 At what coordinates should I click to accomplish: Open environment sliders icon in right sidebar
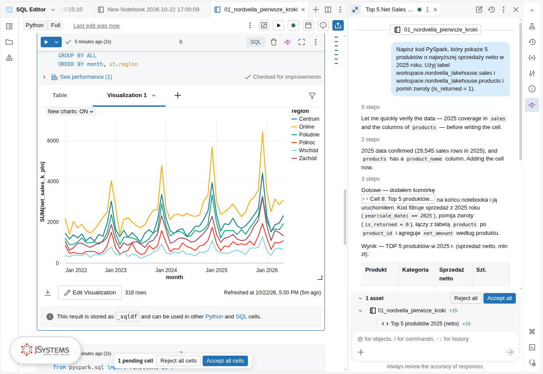pos(532,73)
